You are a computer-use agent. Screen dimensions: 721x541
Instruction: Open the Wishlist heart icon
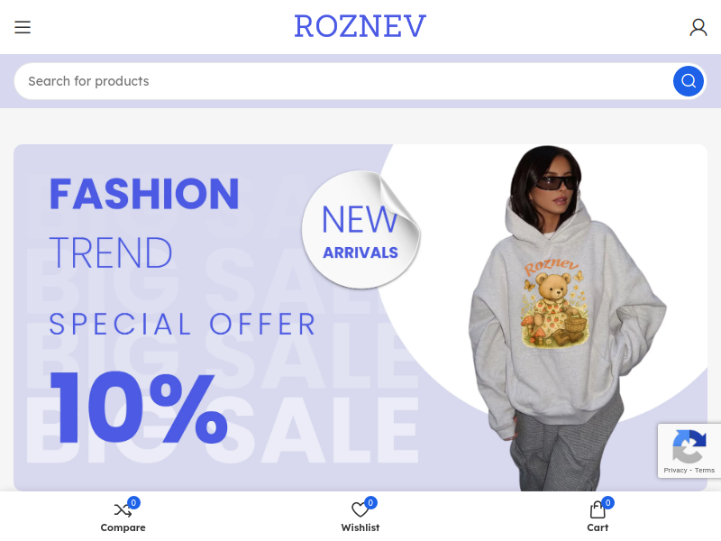[360, 509]
